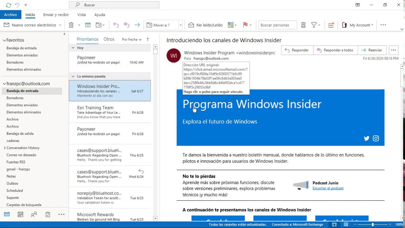The image size is (405, 228).
Task: Open the Fuentes RSS folder
Action: [x=16, y=162]
